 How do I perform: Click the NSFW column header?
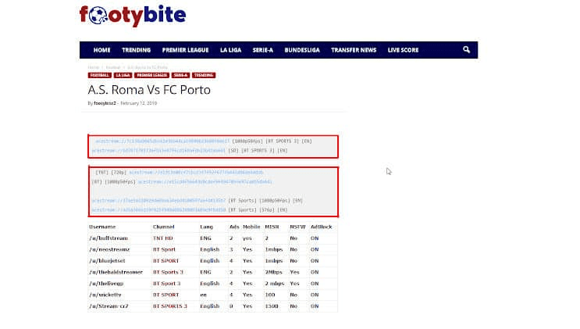(x=297, y=227)
